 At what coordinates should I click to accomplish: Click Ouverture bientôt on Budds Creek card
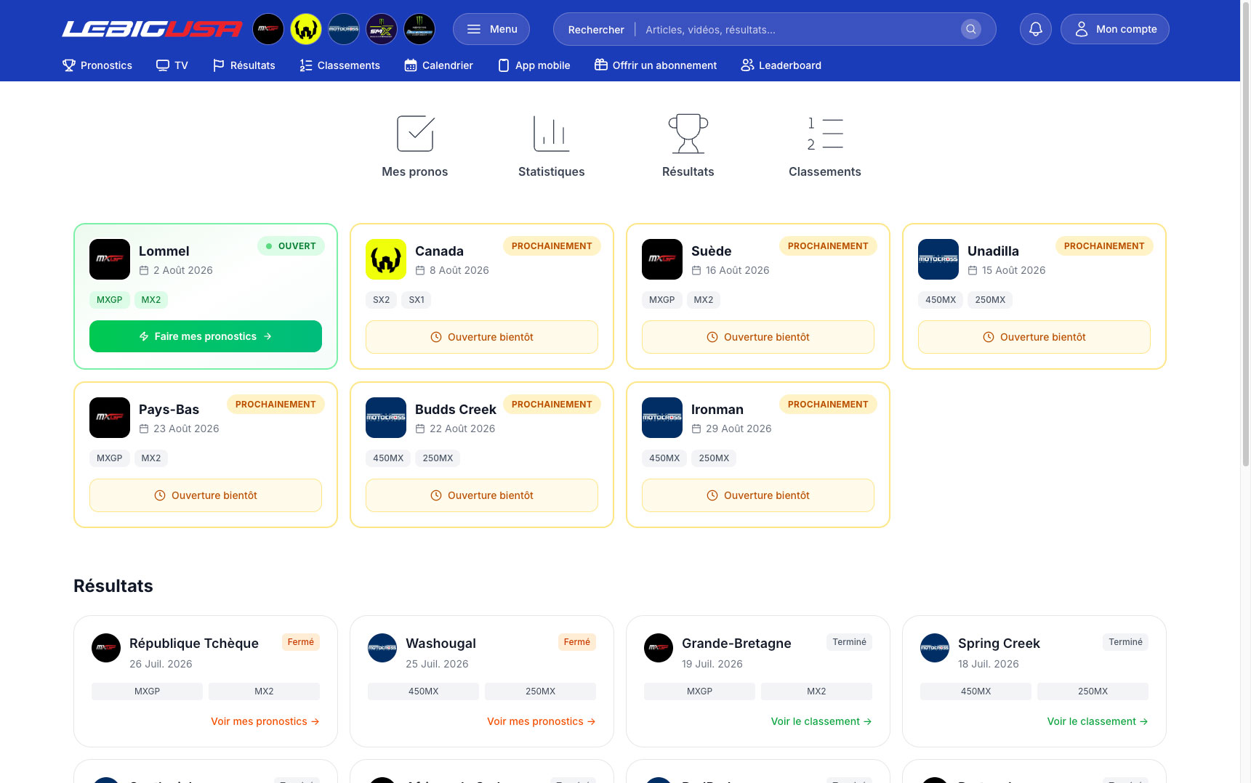482,495
